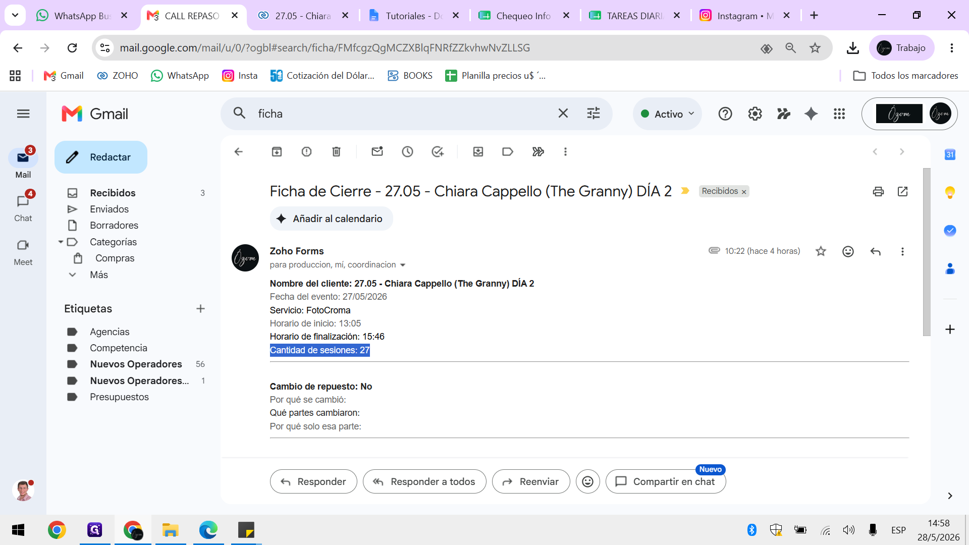The height and width of the screenshot is (545, 969).
Task: Open the Google apps grid
Action: (x=839, y=114)
